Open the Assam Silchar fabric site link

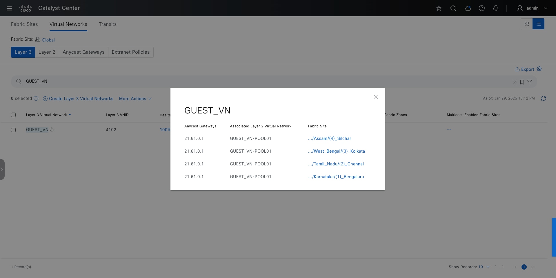[x=330, y=138]
